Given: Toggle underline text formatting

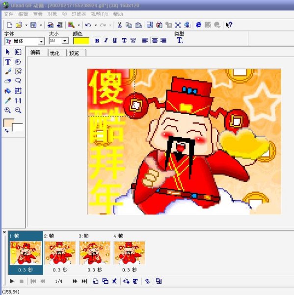Looking at the screenshot, I should coord(115,40).
